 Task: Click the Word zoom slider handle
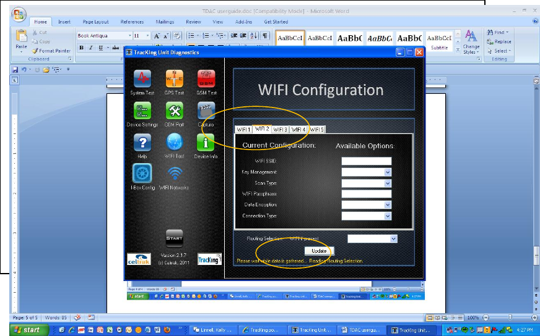[x=510, y=317]
